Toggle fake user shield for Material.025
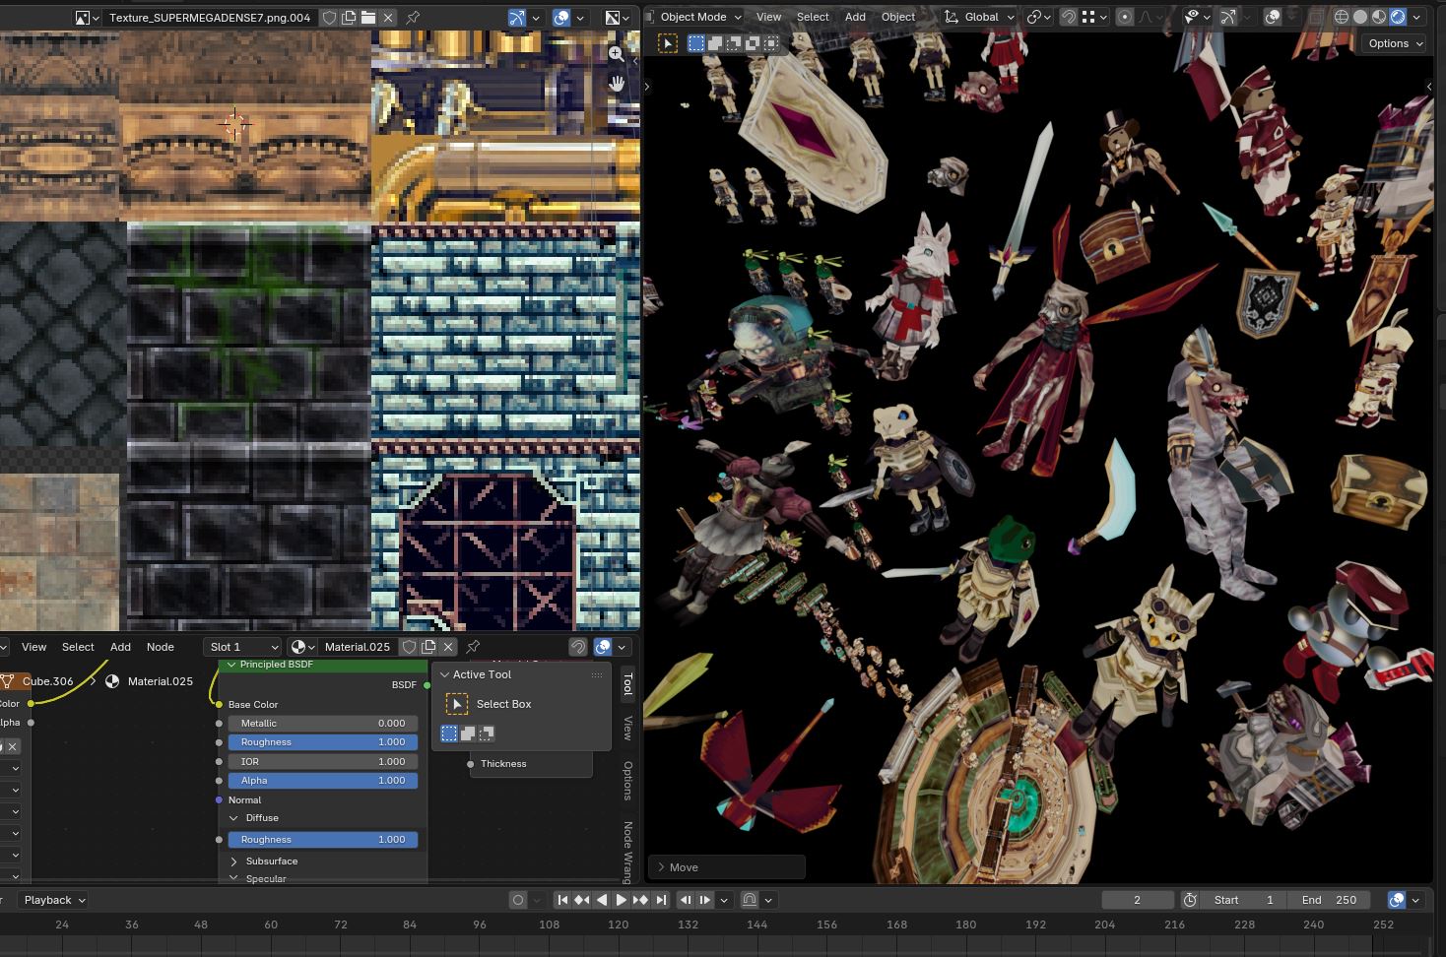This screenshot has width=1446, height=957. [409, 647]
